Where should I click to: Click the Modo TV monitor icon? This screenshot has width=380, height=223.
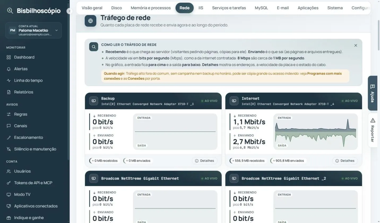[9, 195]
